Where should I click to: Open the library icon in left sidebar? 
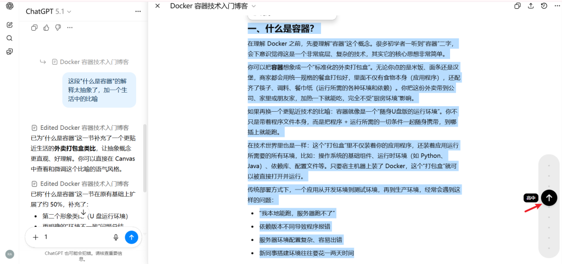[10, 52]
